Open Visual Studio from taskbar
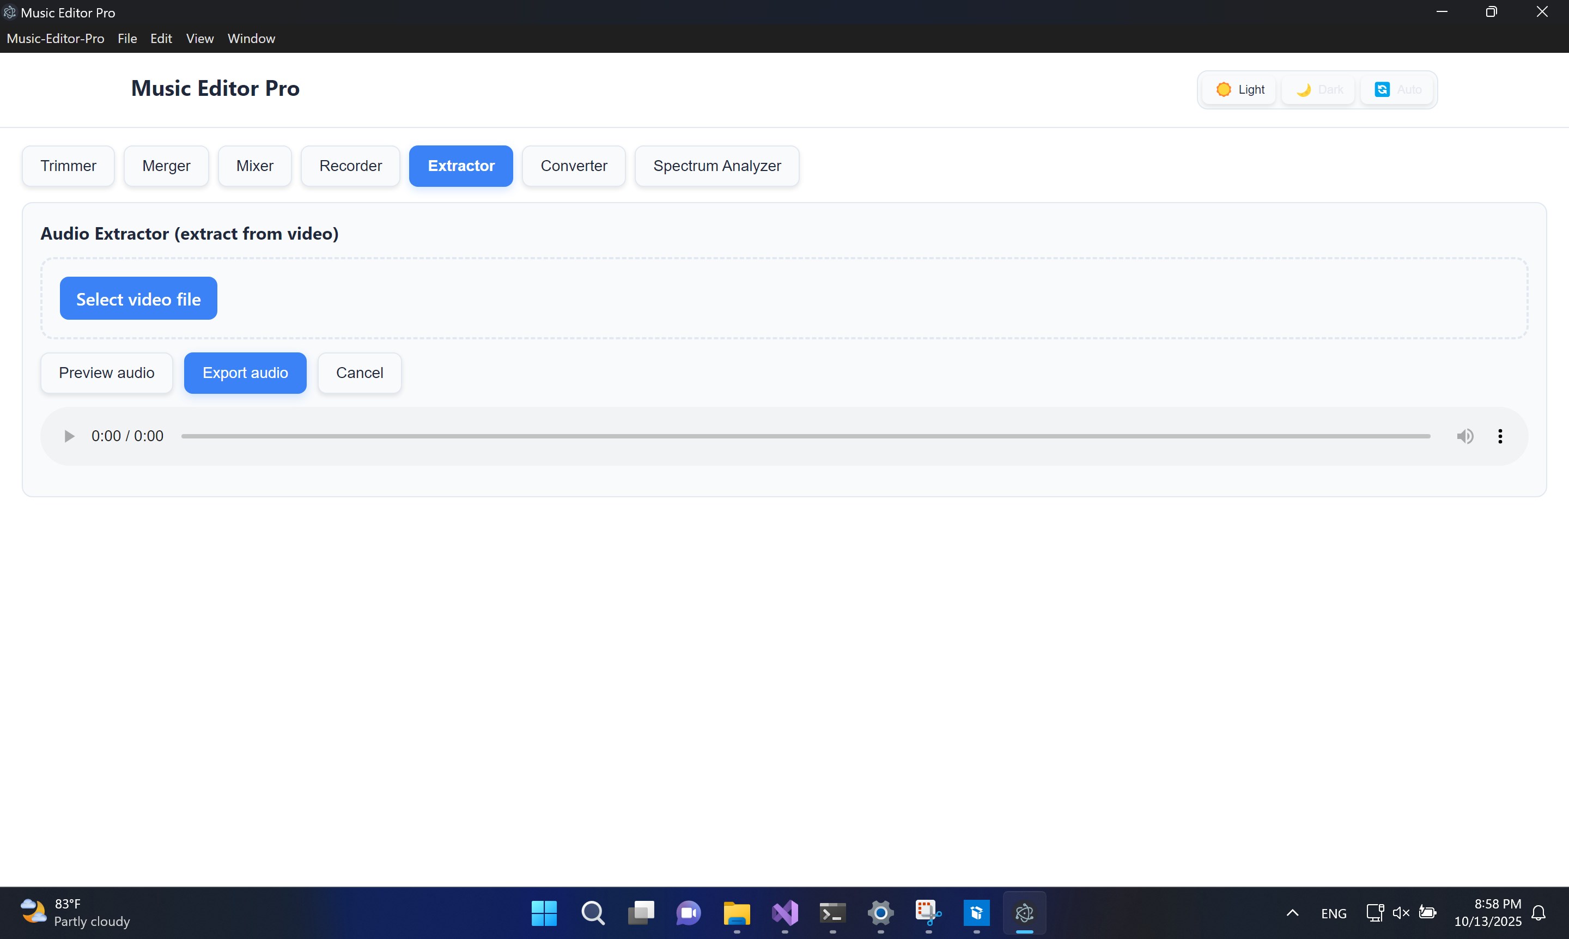The image size is (1569, 939). pos(785,913)
